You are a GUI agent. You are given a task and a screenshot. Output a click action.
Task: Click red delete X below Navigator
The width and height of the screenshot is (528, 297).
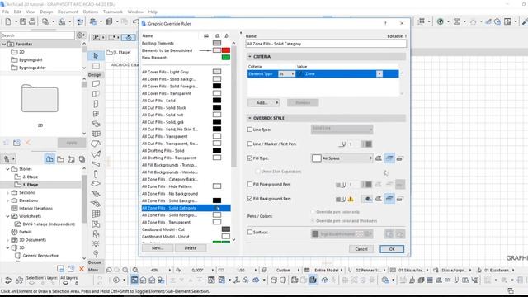82,269
